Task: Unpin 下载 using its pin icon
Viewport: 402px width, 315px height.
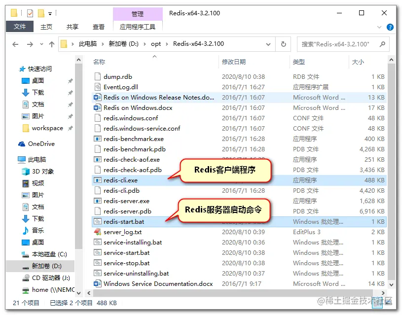Action: [x=70, y=93]
